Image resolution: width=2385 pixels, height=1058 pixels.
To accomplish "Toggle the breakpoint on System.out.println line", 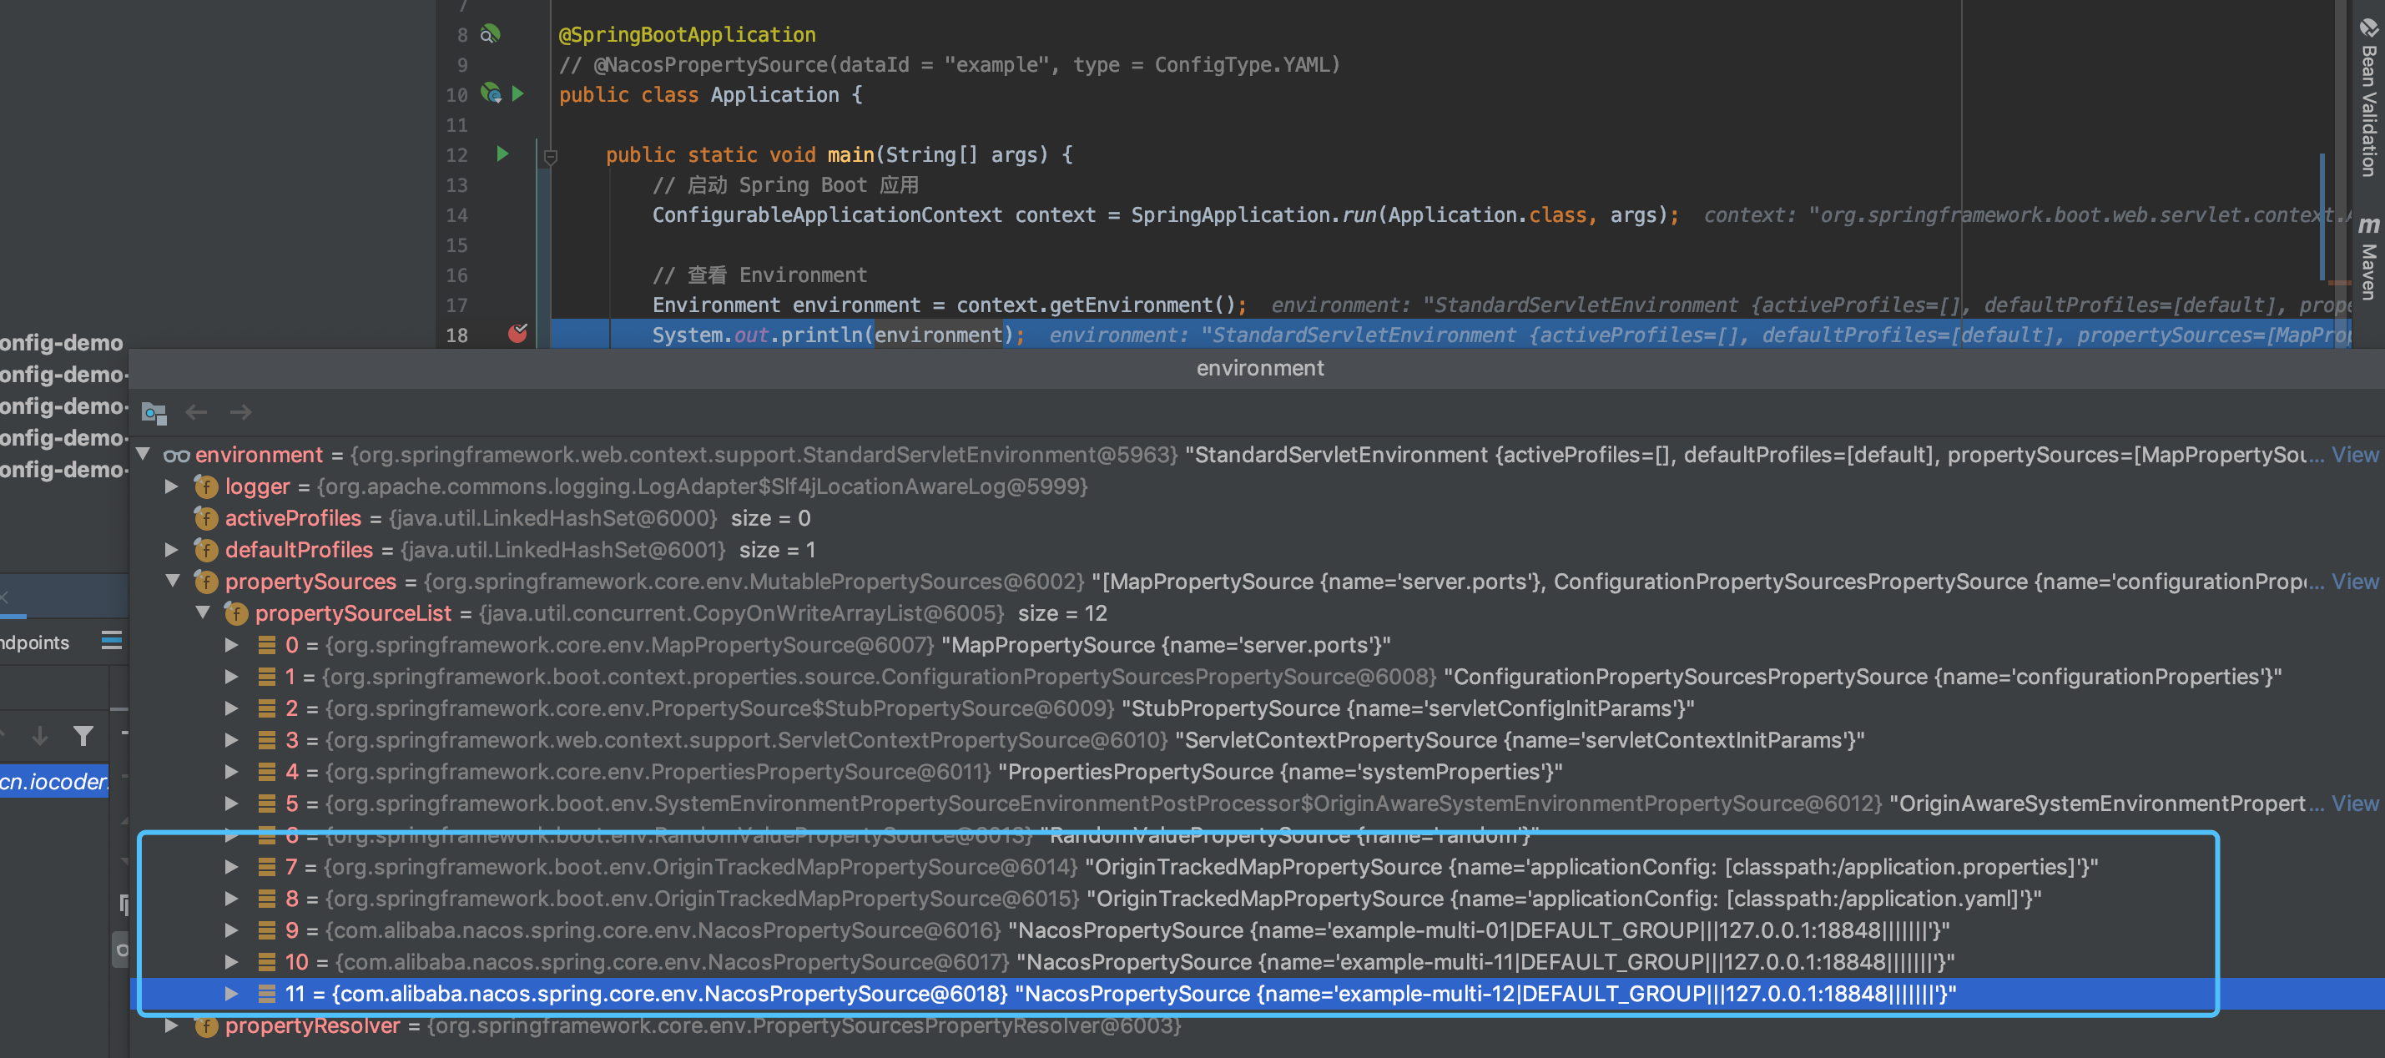I will click(x=518, y=335).
